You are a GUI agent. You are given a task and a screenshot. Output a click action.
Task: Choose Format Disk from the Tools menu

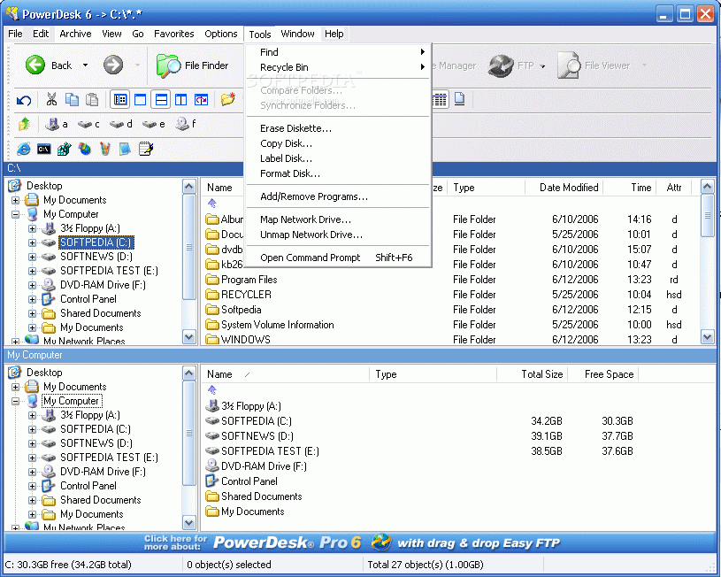pos(339,173)
